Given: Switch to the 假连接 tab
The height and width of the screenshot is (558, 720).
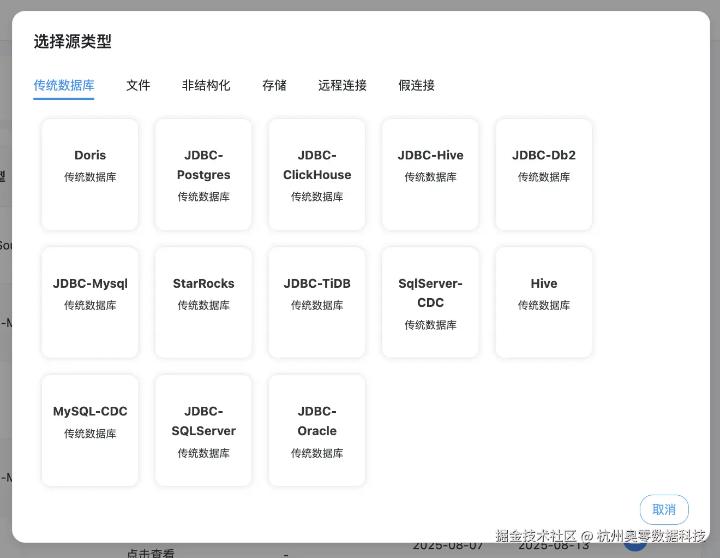Looking at the screenshot, I should pyautogui.click(x=416, y=85).
